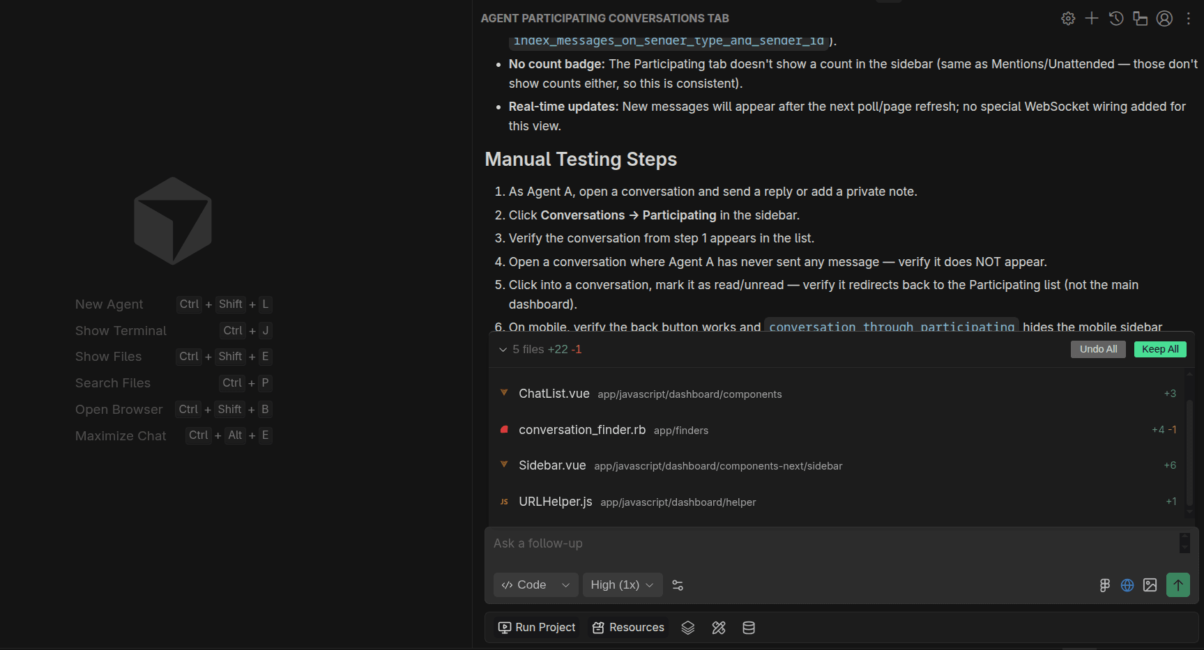Open chat settings gear icon
The width and height of the screenshot is (1204, 650).
tap(1068, 19)
